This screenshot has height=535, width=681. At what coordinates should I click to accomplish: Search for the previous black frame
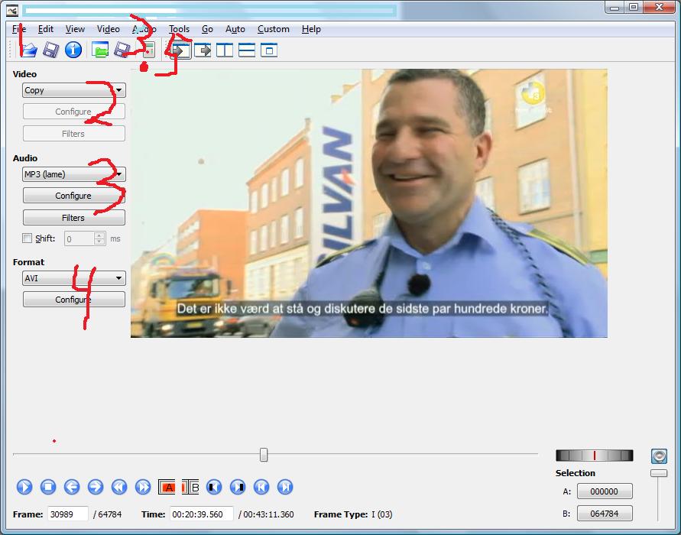point(214,487)
